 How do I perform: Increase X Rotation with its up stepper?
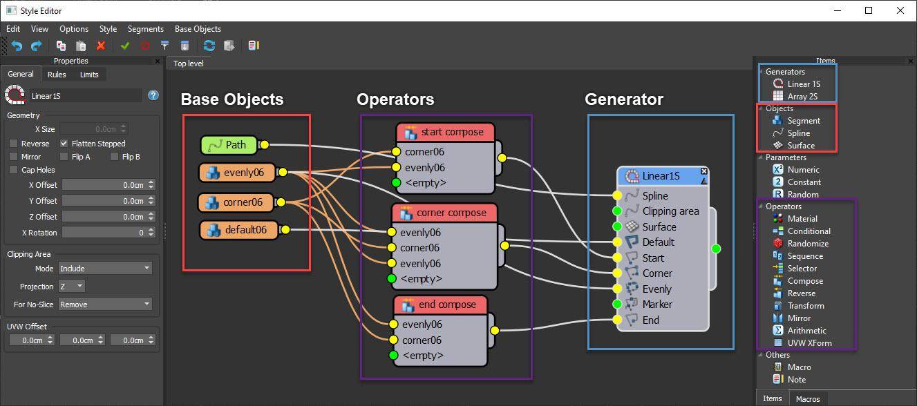click(x=151, y=230)
